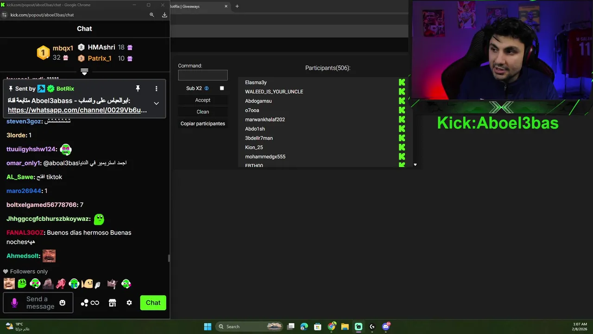Insert the laughing face emote
The width and height of the screenshot is (593, 334).
pyautogui.click(x=9, y=283)
